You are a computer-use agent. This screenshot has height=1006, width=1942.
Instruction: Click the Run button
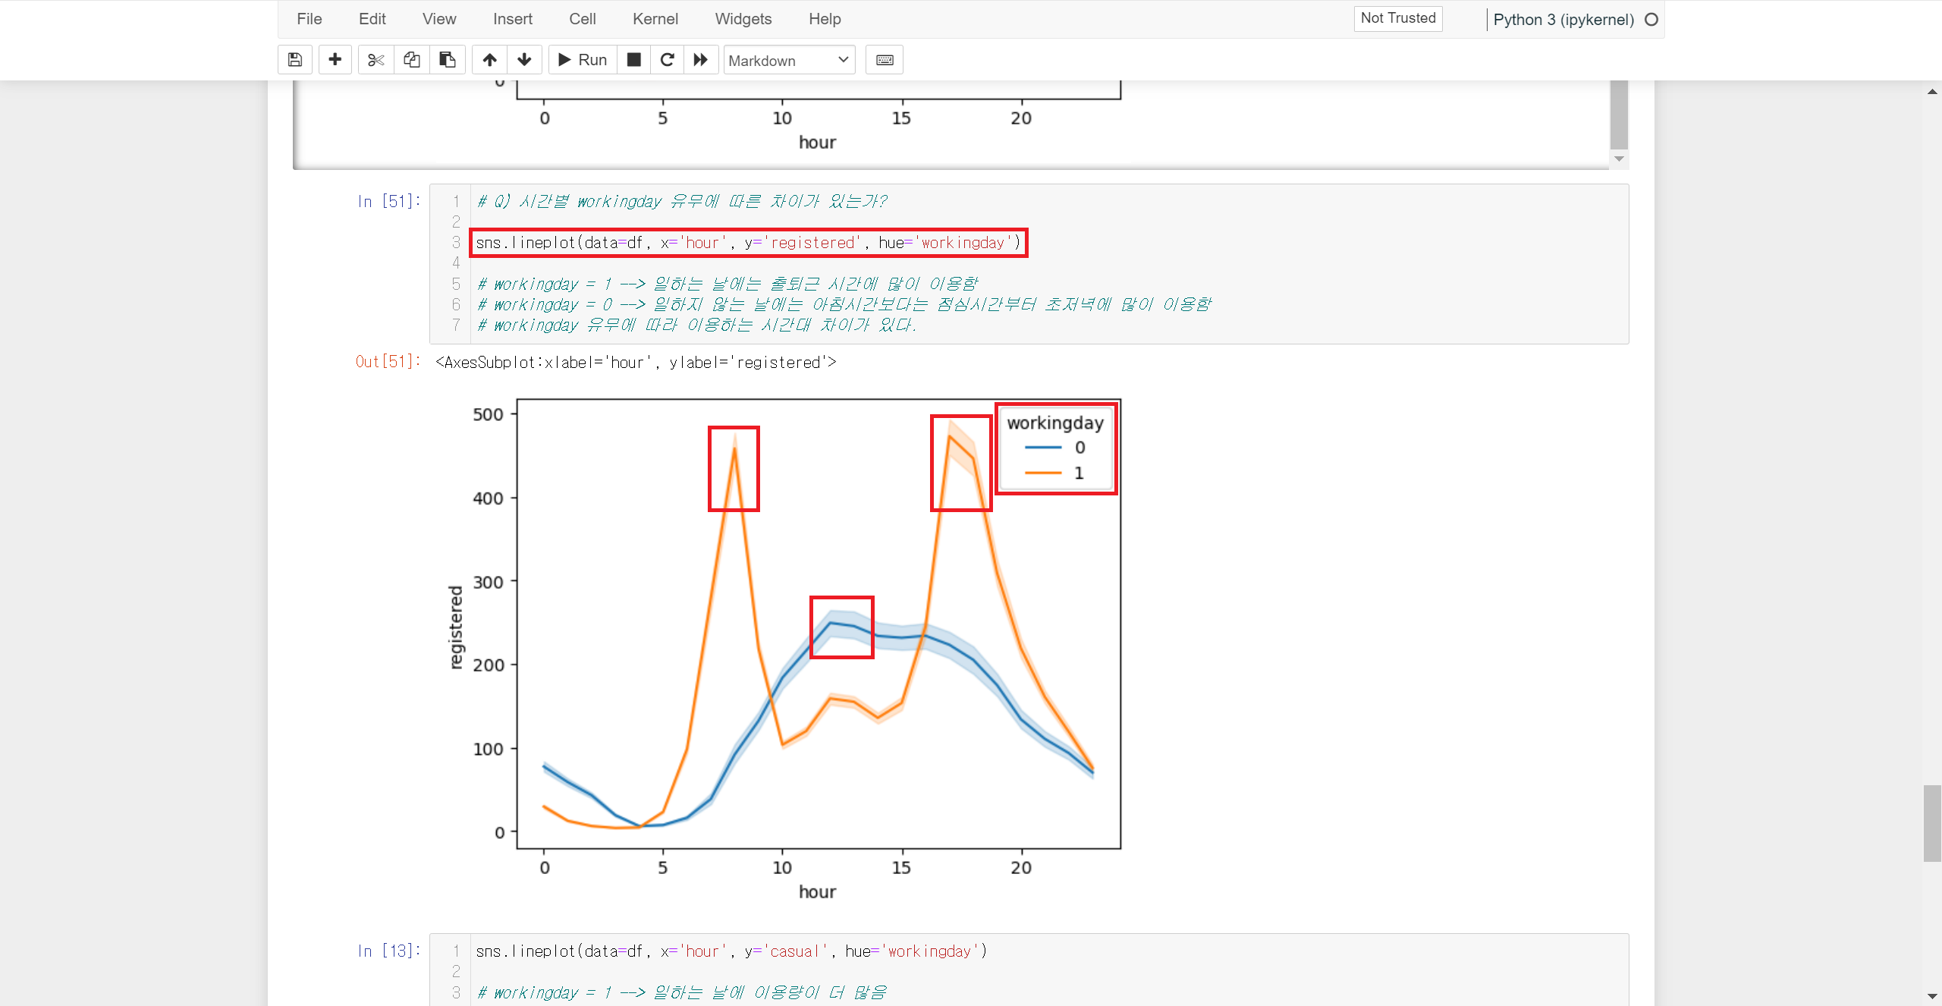point(583,60)
